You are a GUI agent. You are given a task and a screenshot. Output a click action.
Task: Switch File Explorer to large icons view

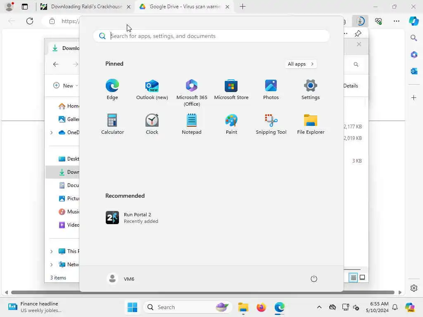362,277
